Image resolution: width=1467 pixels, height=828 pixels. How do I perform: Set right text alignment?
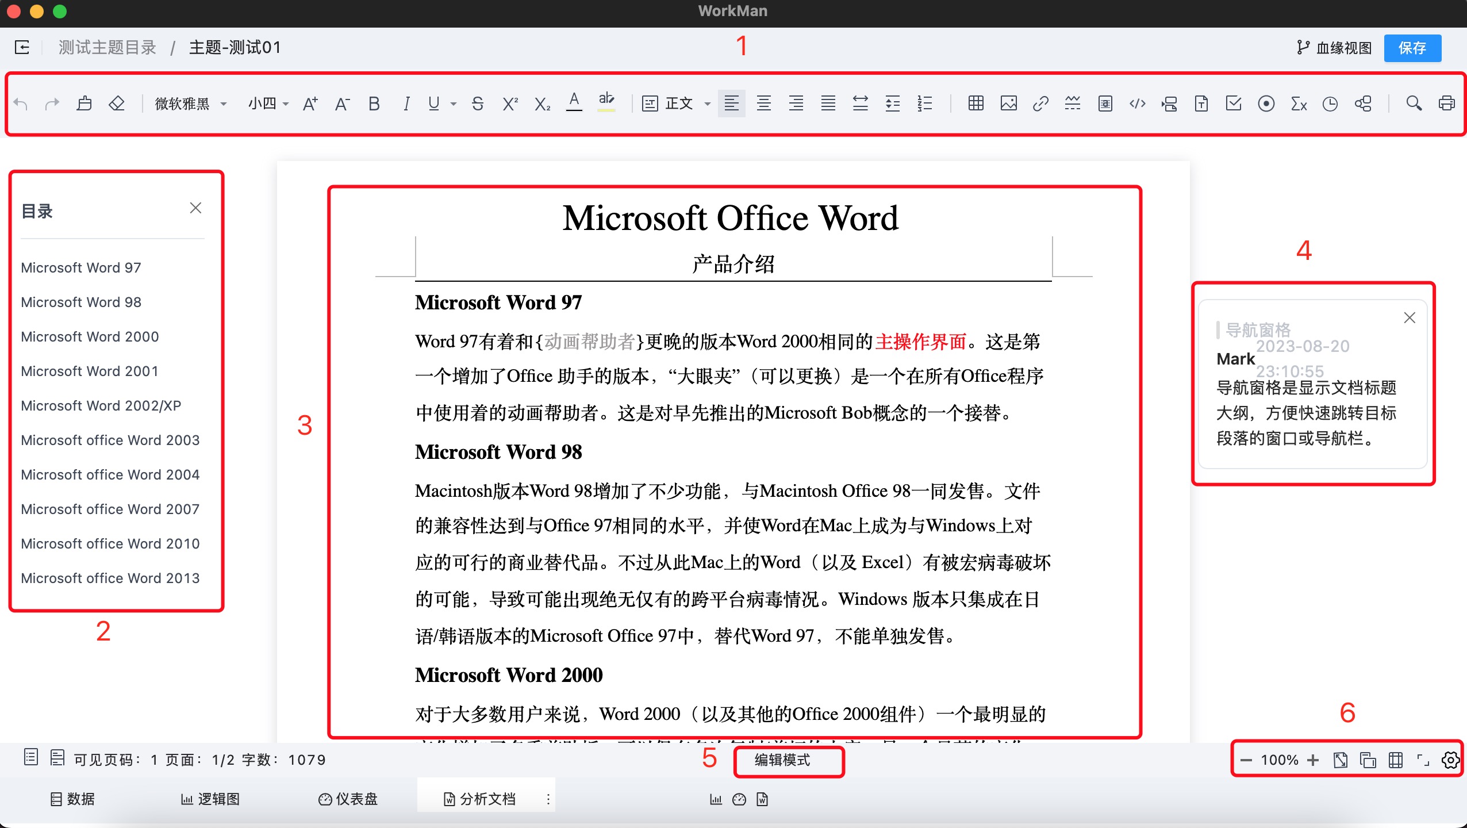[796, 103]
